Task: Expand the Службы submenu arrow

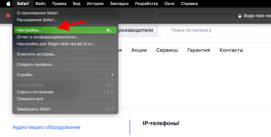Action: pos(112,75)
